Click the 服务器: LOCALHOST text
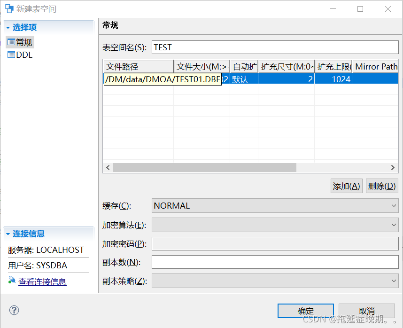Screen dimensions: 403x328 (46, 250)
